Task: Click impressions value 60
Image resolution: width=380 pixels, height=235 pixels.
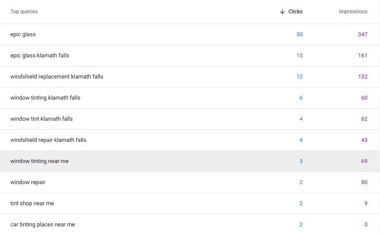Action: [364, 98]
